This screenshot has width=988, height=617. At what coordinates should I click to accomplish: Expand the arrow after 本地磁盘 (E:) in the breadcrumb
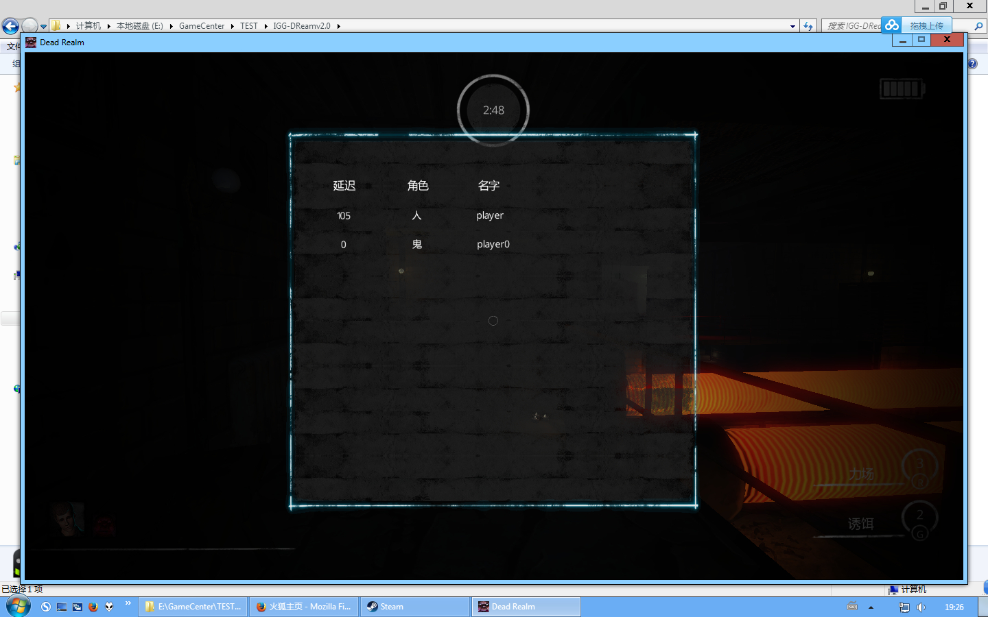(x=171, y=26)
